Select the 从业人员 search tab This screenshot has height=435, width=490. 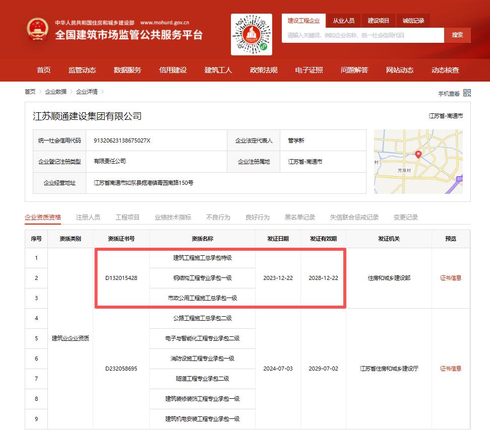tap(343, 21)
